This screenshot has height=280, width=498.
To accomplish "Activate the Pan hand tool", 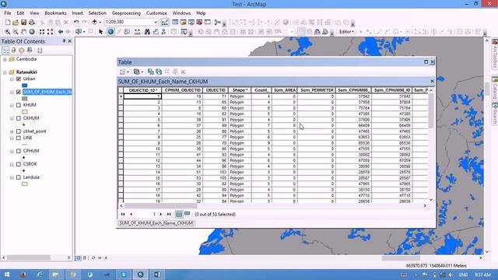I will click(x=23, y=32).
